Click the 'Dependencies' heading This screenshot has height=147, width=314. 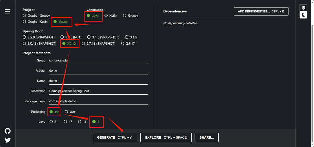(x=175, y=11)
